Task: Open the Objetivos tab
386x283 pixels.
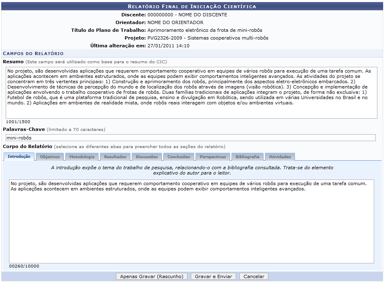Action: click(50, 157)
